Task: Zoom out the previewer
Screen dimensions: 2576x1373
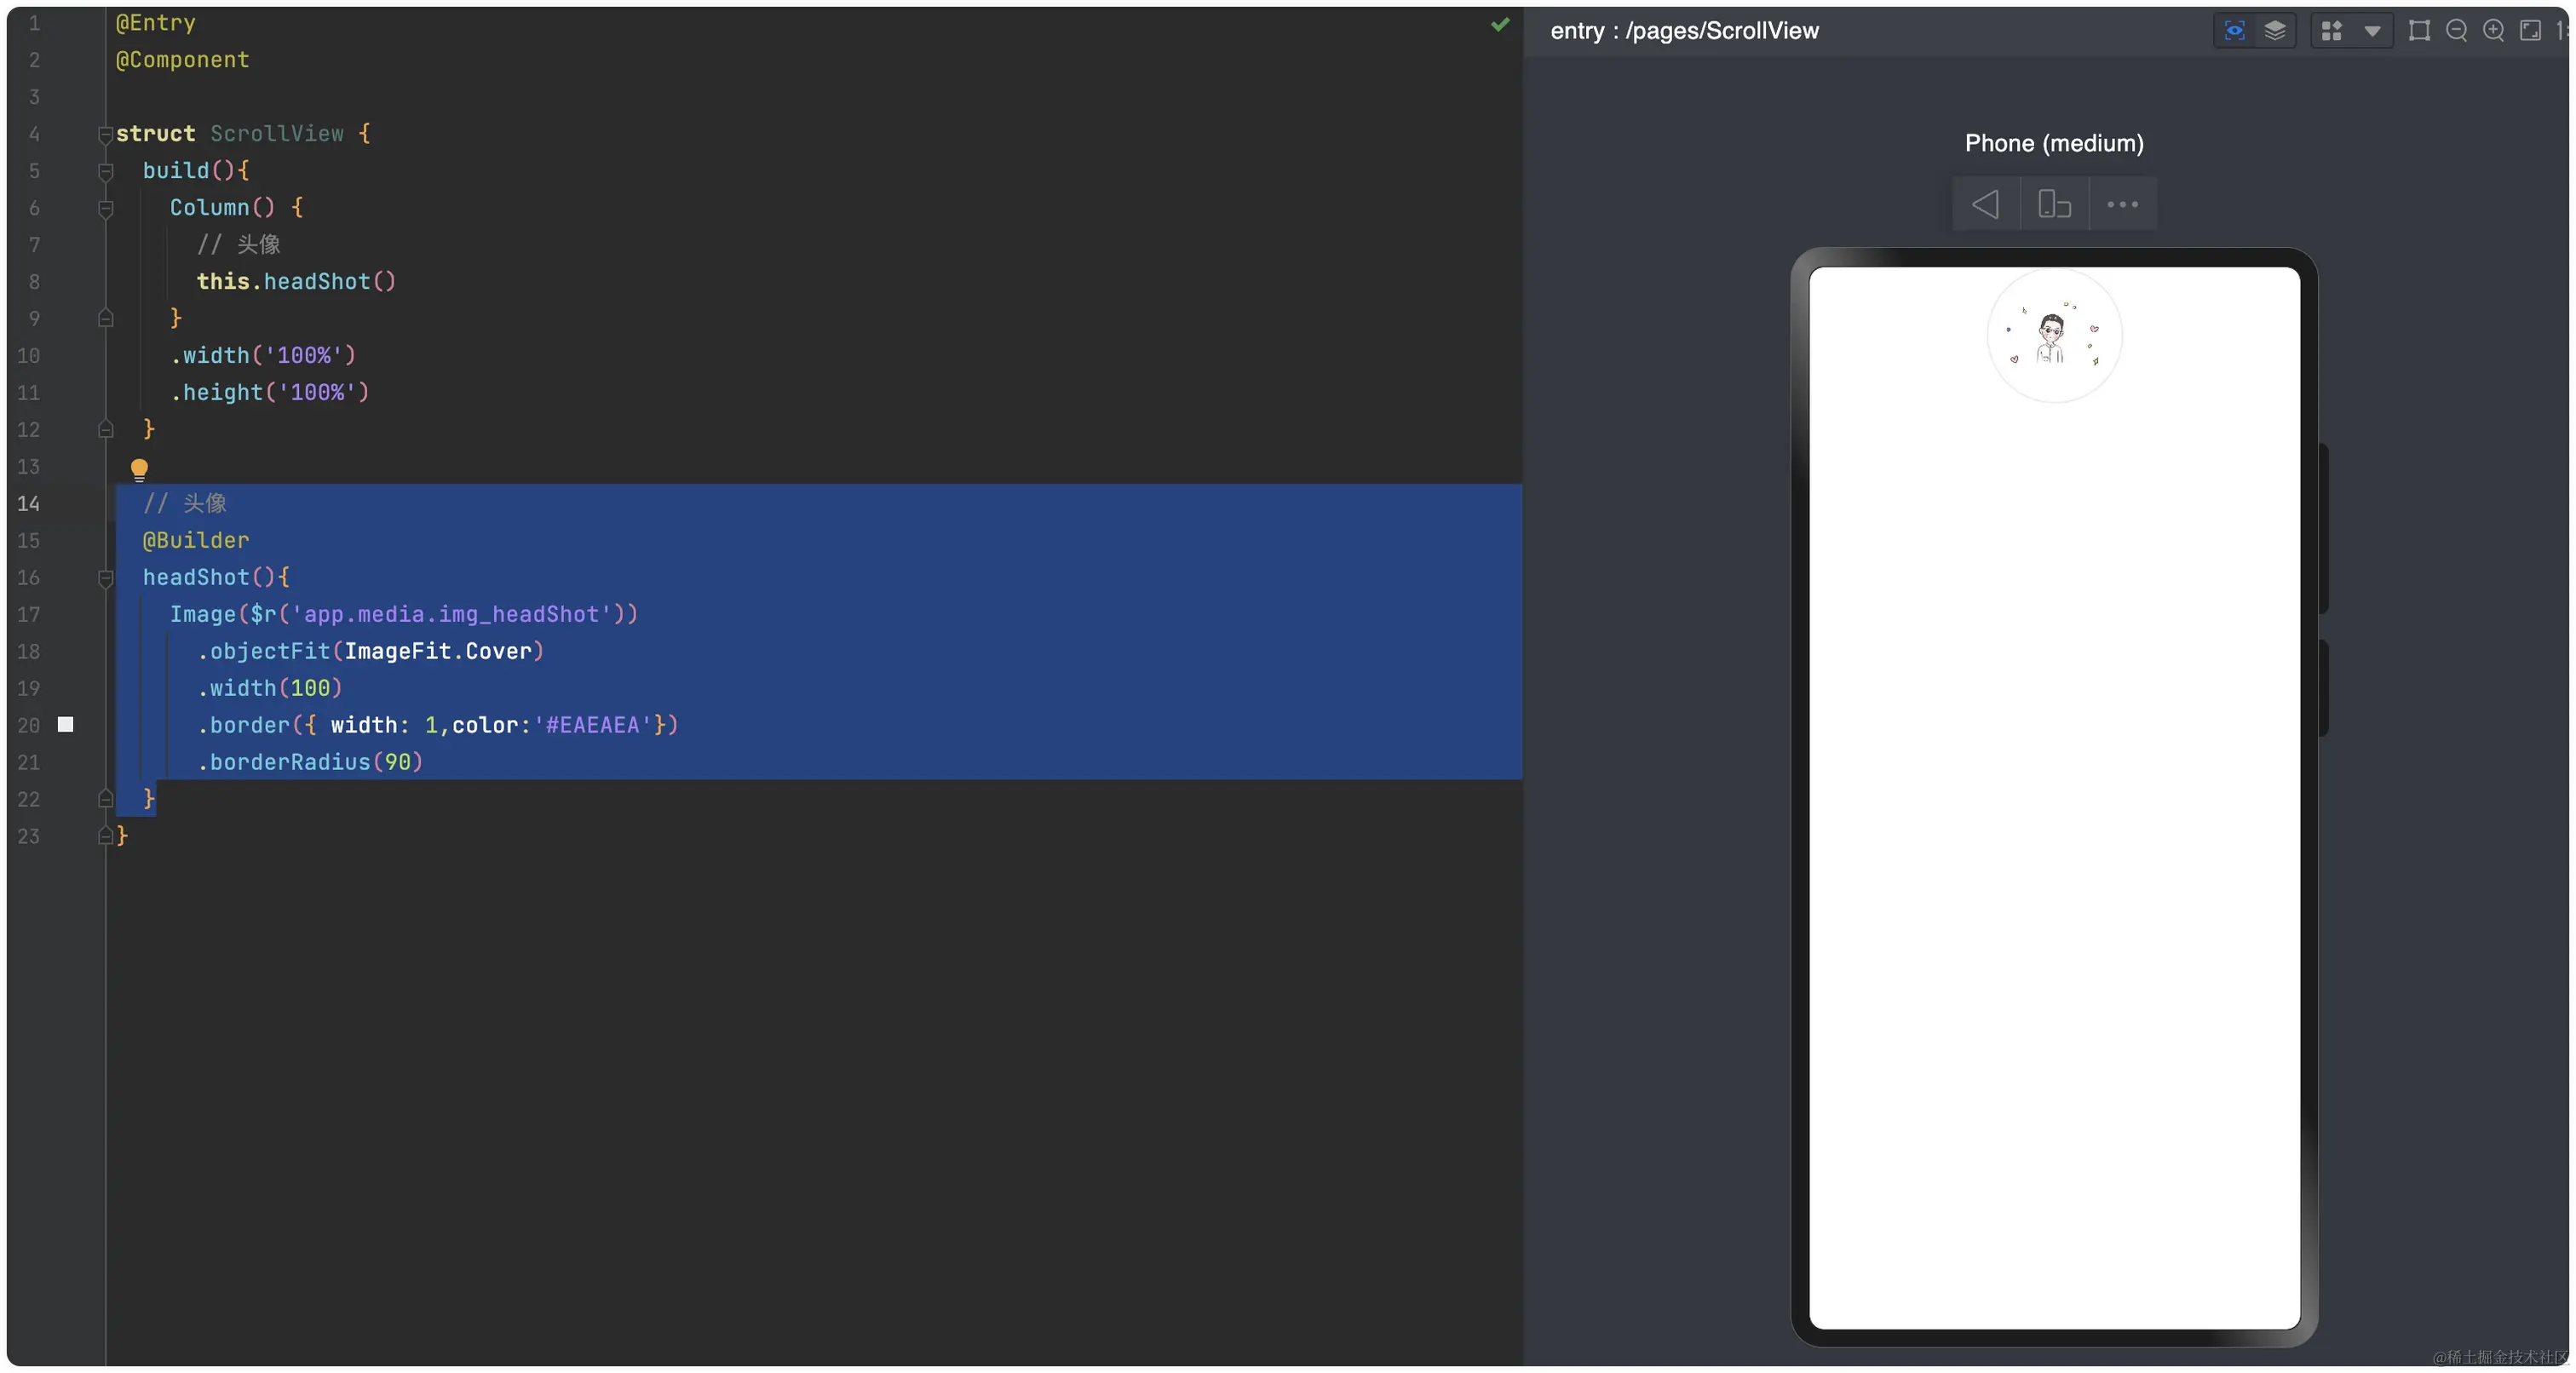Action: 2456,31
